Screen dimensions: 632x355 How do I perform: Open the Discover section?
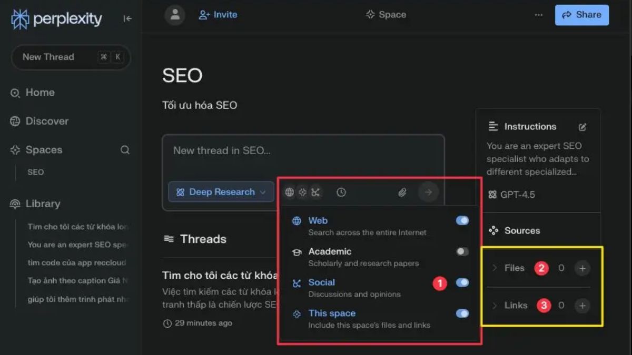click(39, 121)
